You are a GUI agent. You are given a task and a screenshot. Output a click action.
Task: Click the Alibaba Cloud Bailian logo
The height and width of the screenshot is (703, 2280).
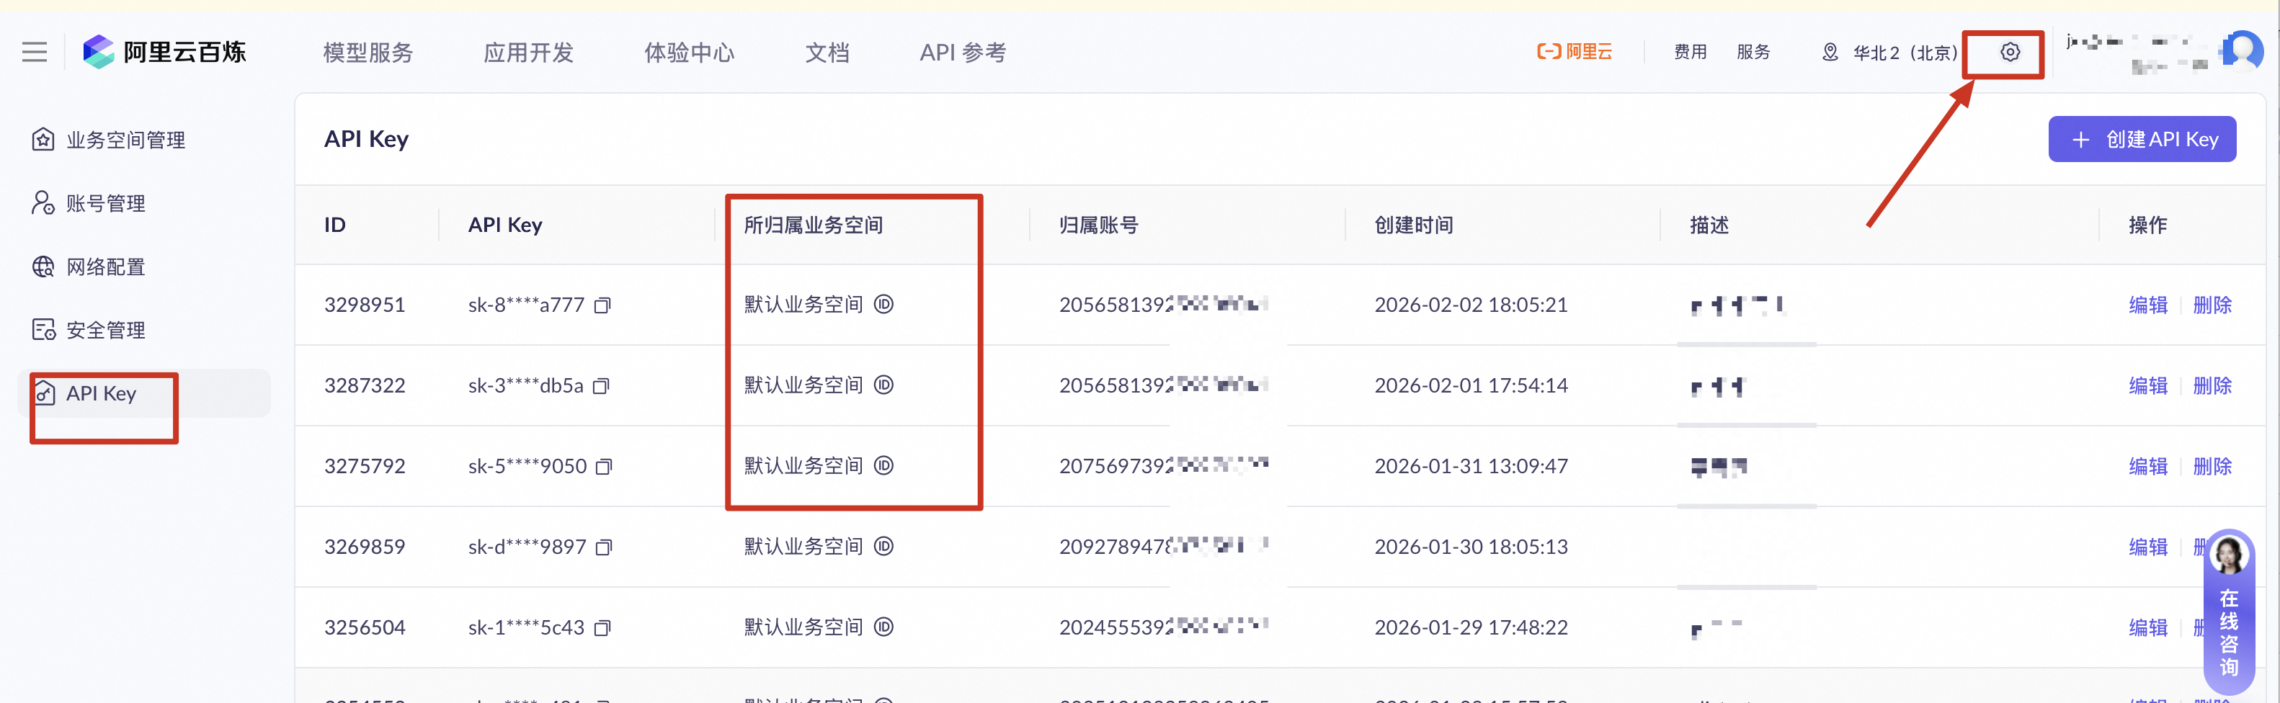pos(164,52)
